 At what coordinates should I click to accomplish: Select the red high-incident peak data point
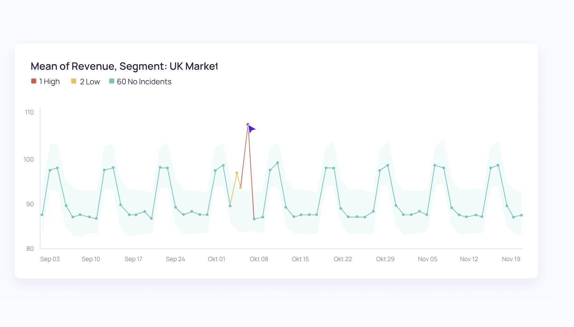248,125
